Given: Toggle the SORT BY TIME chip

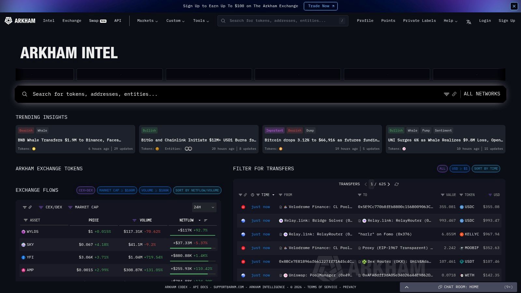Looking at the screenshot, I should (486, 169).
